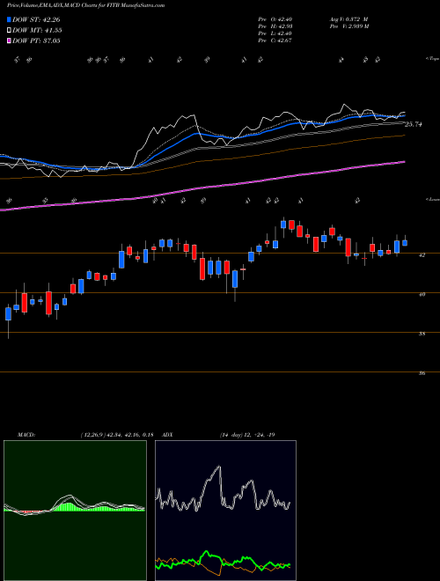Screen dimensions: 440x581
Task: Click the MACD (12,26,9) parameter values
Action: coord(117,435)
